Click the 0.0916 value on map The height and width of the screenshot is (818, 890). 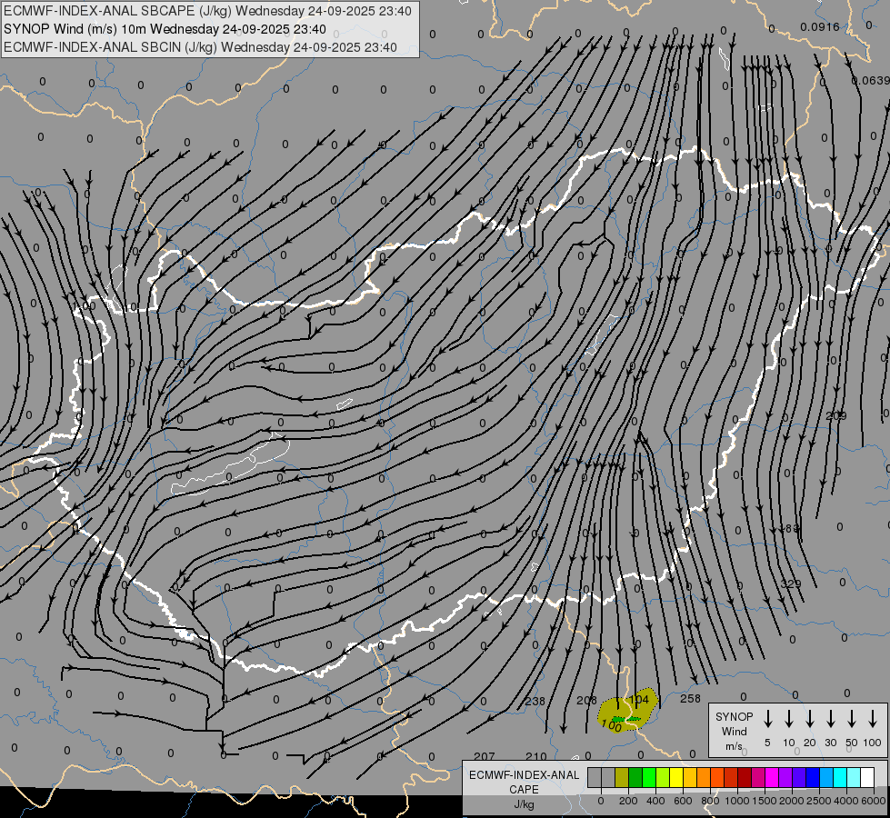(x=820, y=26)
